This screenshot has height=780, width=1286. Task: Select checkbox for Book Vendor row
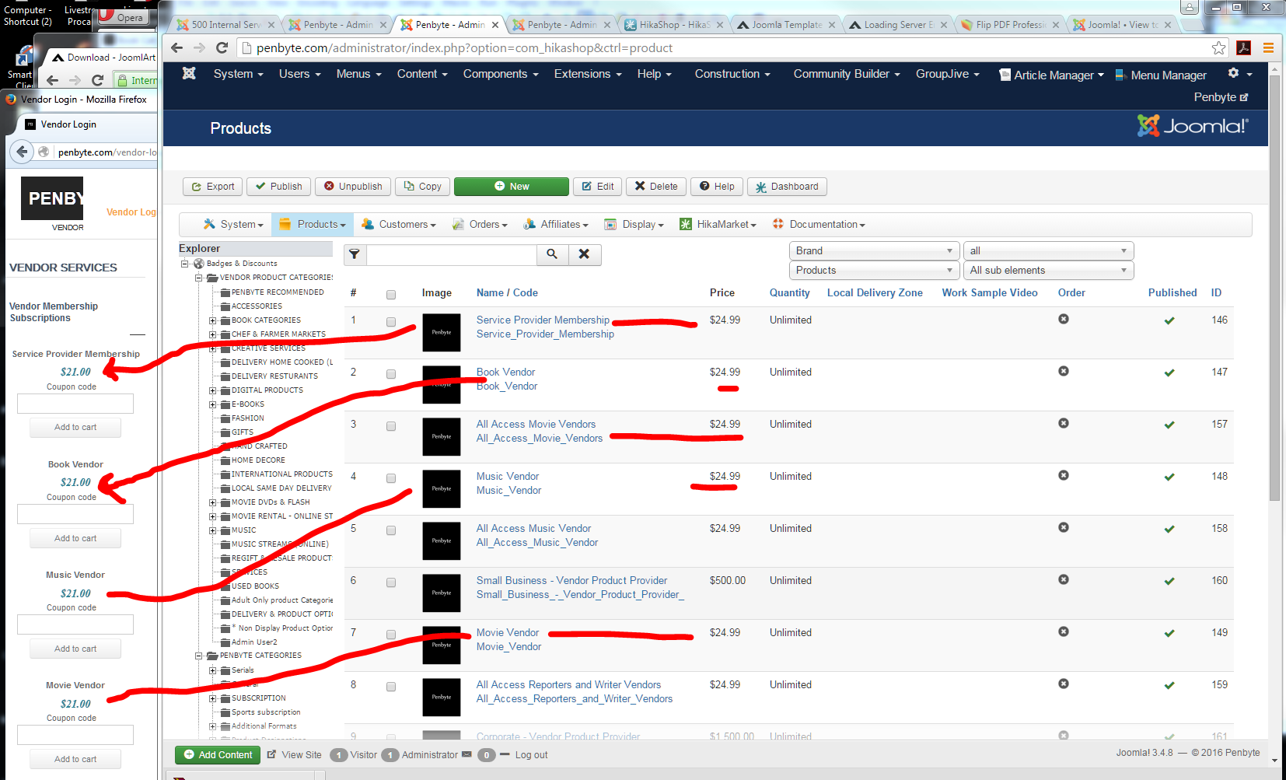point(391,374)
